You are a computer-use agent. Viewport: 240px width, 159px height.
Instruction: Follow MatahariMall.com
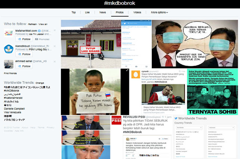24,39
